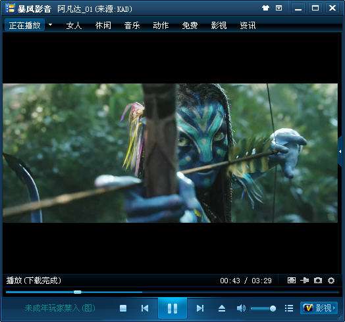Open file using the eject icon

[x=222, y=308]
